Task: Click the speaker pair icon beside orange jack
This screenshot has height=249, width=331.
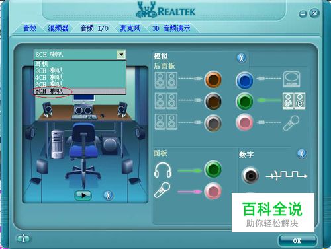Action: 166,80
